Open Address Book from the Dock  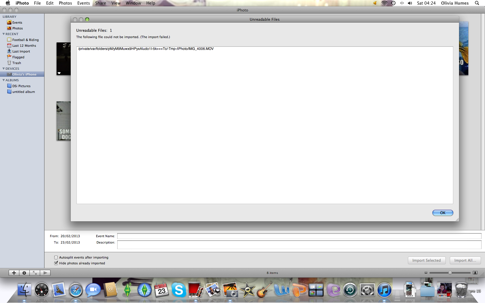110,290
